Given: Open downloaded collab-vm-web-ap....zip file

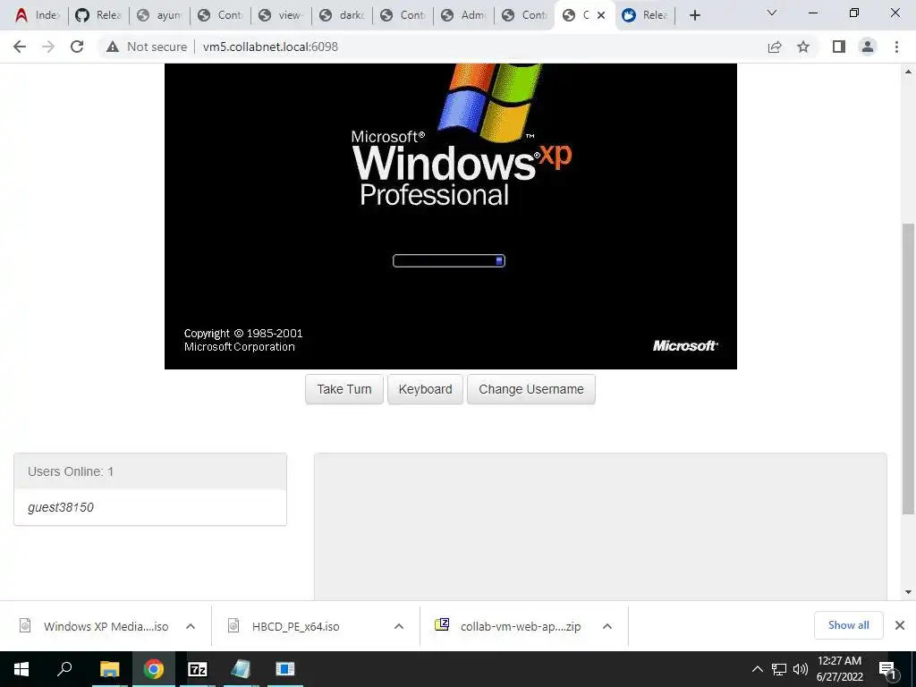Looking at the screenshot, I should (x=508, y=626).
